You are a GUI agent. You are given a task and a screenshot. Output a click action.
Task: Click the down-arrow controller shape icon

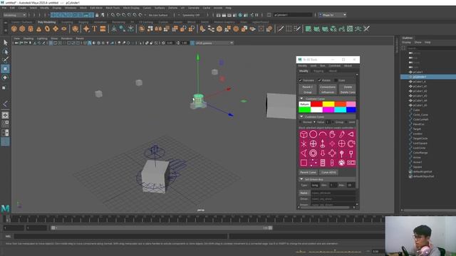point(323,154)
